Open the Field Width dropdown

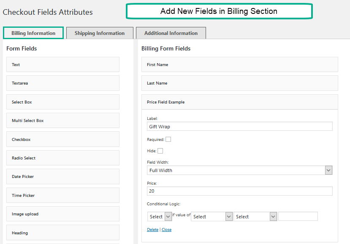tap(240, 170)
